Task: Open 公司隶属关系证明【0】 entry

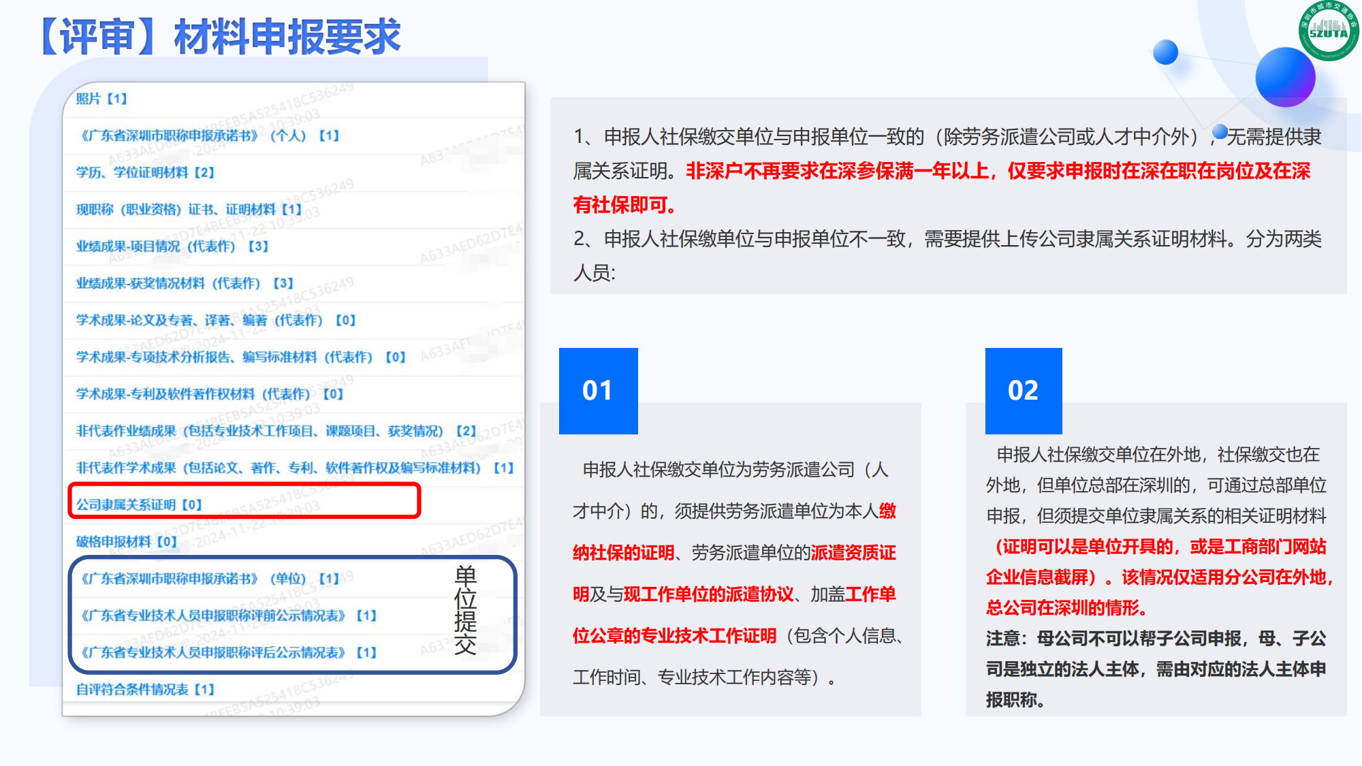Action: pos(139,505)
